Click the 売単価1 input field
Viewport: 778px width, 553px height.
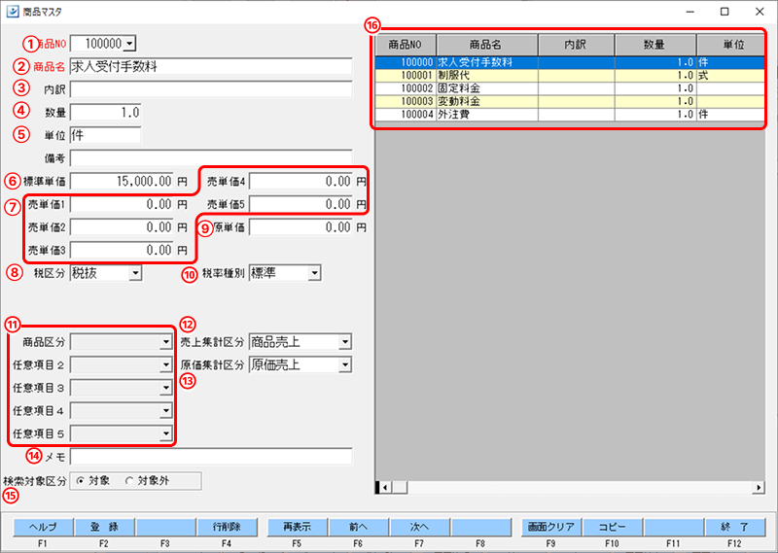tap(122, 204)
